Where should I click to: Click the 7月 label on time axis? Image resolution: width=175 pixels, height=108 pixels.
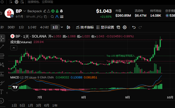(x=40, y=97)
